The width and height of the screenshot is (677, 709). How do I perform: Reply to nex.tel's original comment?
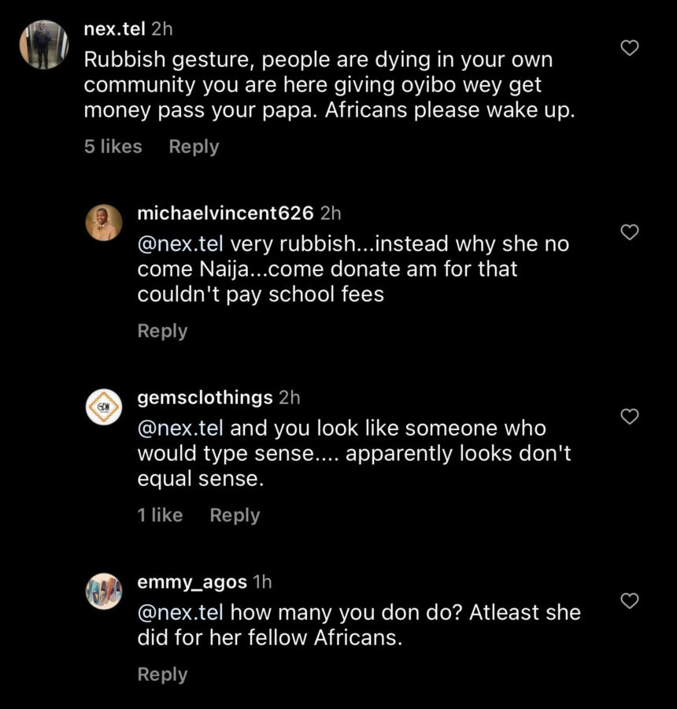coord(194,147)
